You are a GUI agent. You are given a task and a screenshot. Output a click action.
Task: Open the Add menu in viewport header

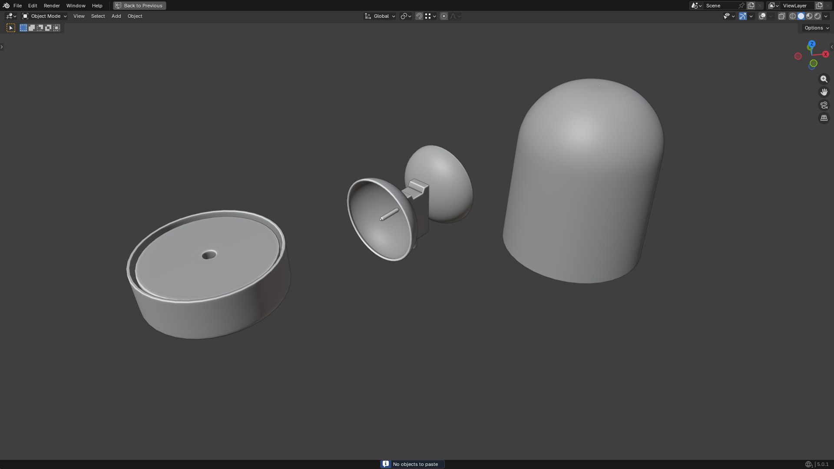tap(116, 16)
